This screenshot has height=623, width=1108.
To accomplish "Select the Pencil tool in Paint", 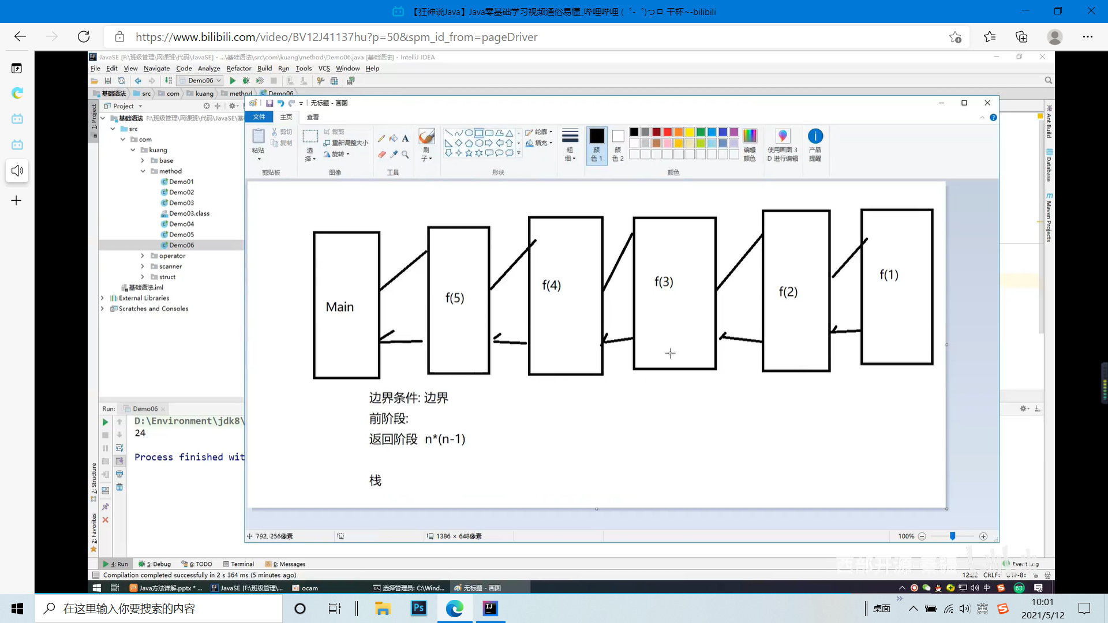I will (381, 138).
